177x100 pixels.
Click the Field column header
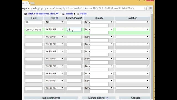point(34,18)
